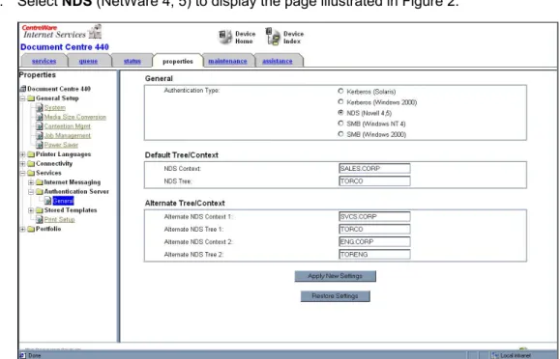Select SMB (Windows NT 4) authentication type
Screen dimensions: 560x359
tap(340, 124)
